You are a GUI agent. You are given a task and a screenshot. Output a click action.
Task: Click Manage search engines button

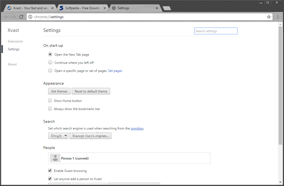(90, 136)
